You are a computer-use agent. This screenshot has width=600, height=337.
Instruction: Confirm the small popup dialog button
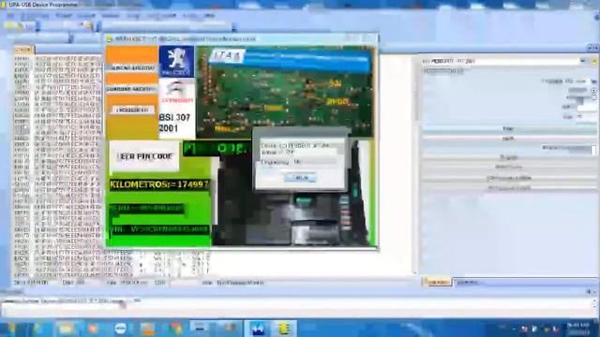pyautogui.click(x=300, y=178)
